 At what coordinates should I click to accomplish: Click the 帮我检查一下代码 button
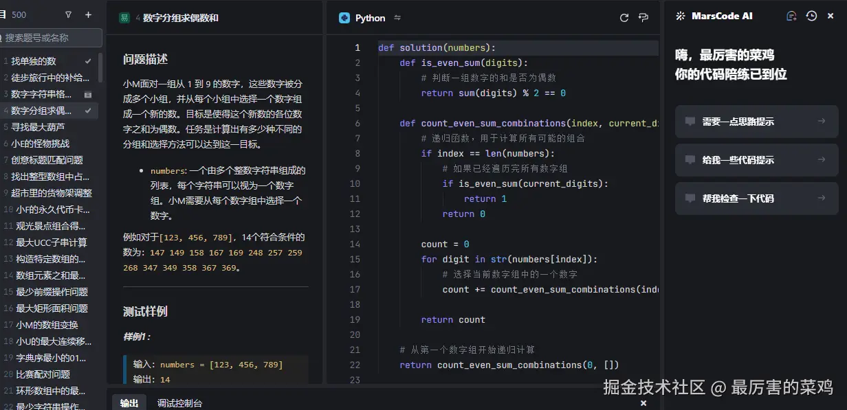(x=756, y=198)
